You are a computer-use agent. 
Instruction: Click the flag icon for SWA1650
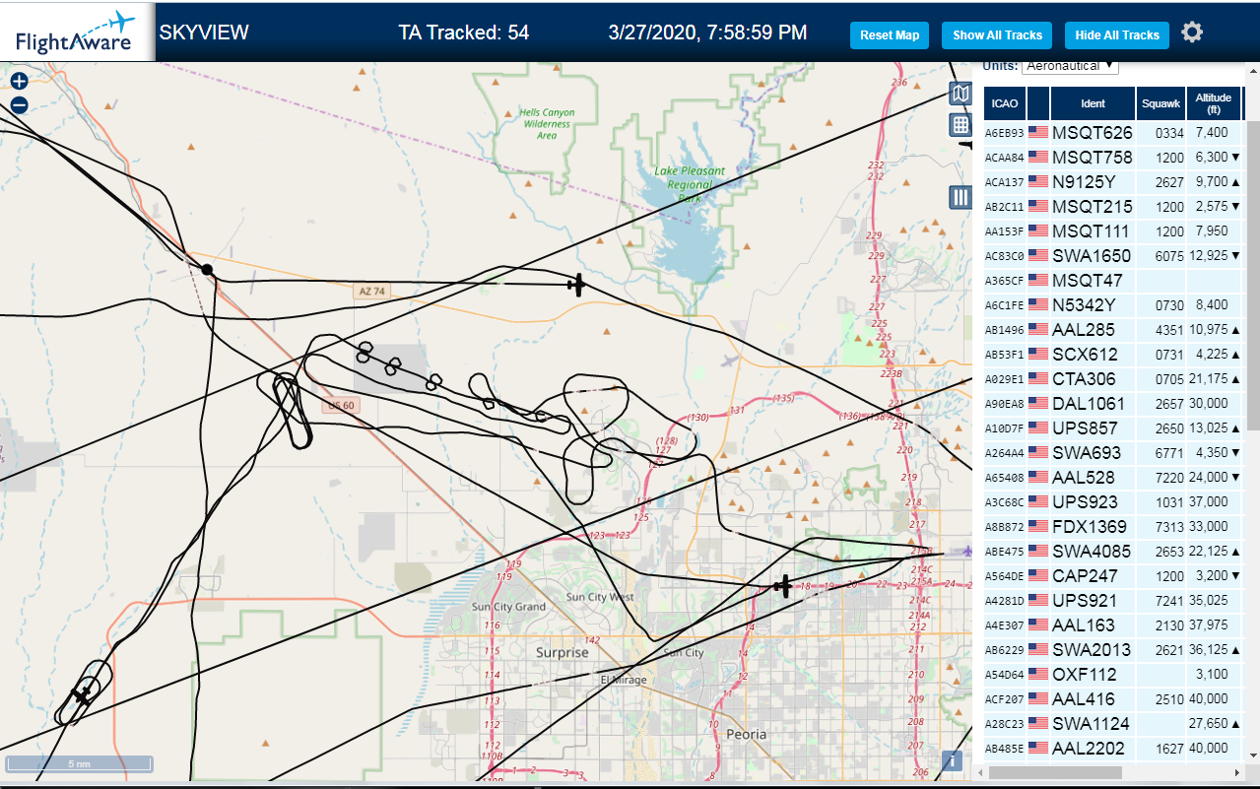tap(1038, 255)
